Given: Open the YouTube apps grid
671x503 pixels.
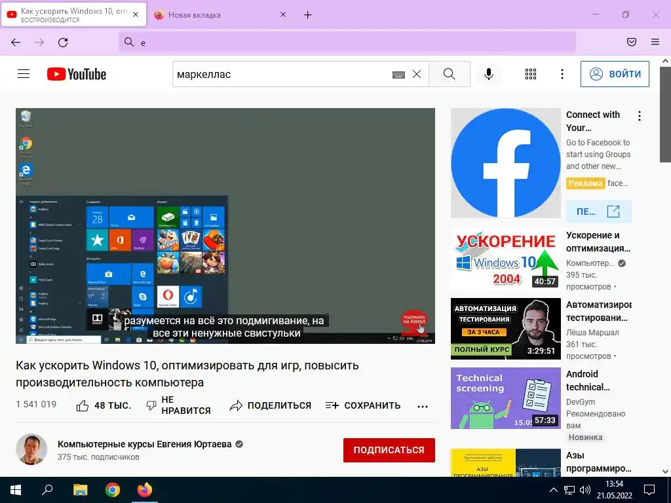Looking at the screenshot, I should [531, 74].
